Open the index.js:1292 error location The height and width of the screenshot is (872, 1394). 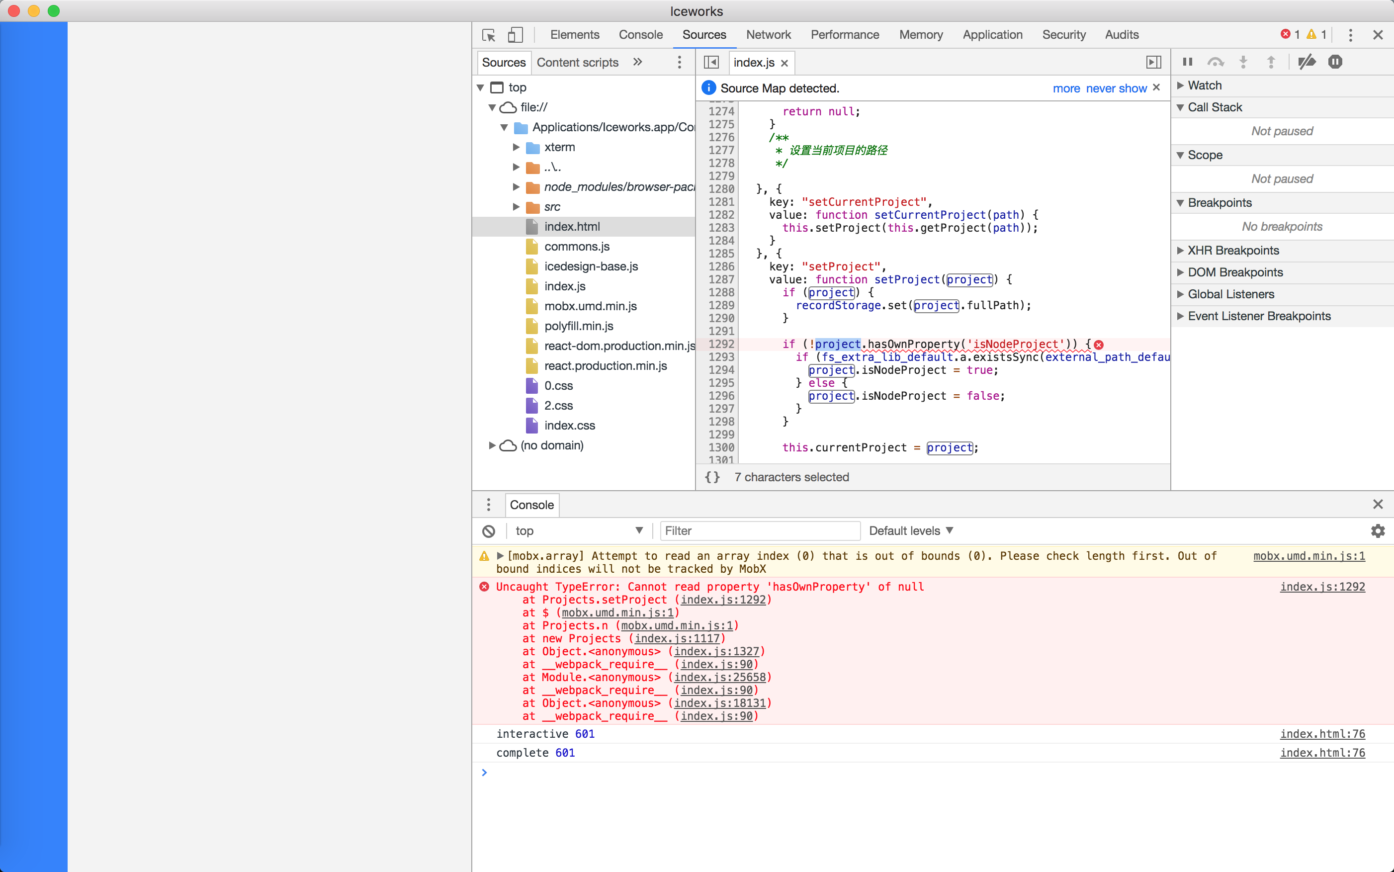(x=1322, y=587)
